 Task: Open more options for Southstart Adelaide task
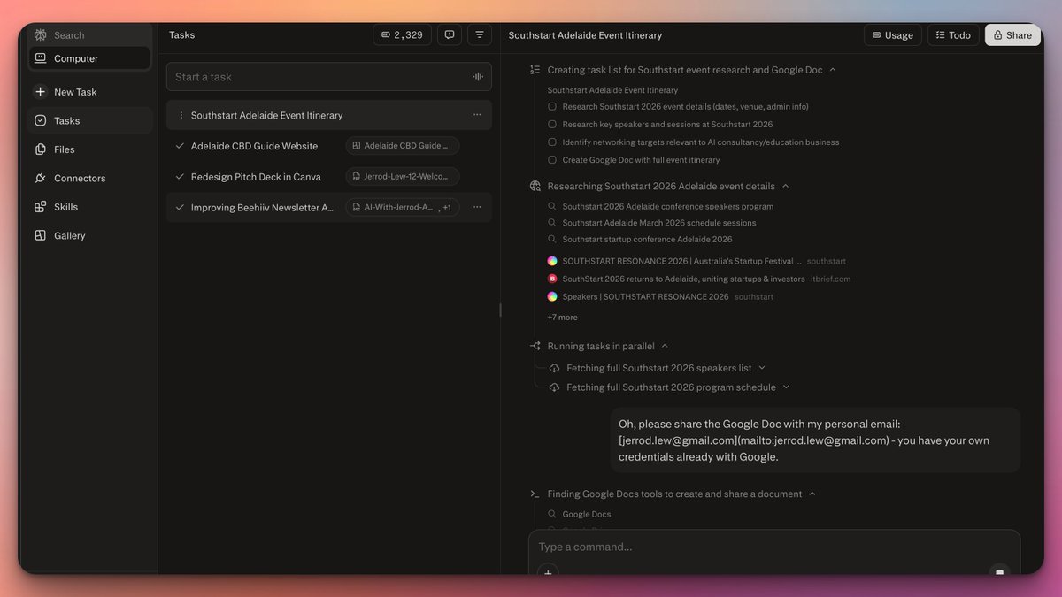477,115
